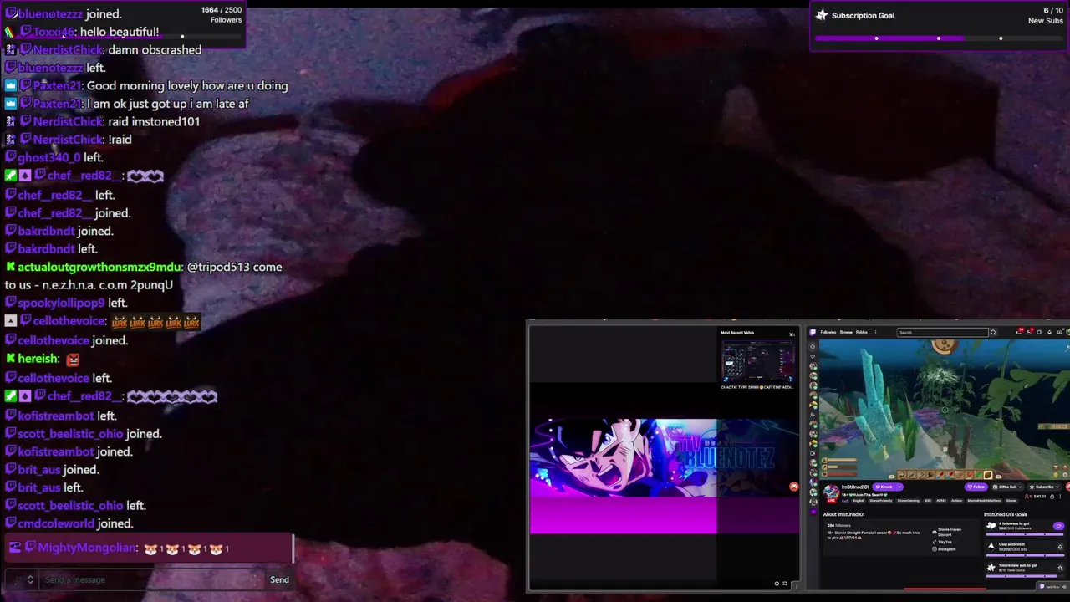Click the bits icon on Goal achieved row
1070x602 pixels.
pos(1060,547)
